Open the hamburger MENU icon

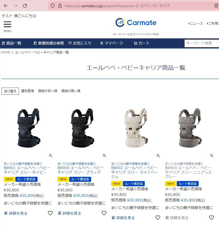click(7, 24)
